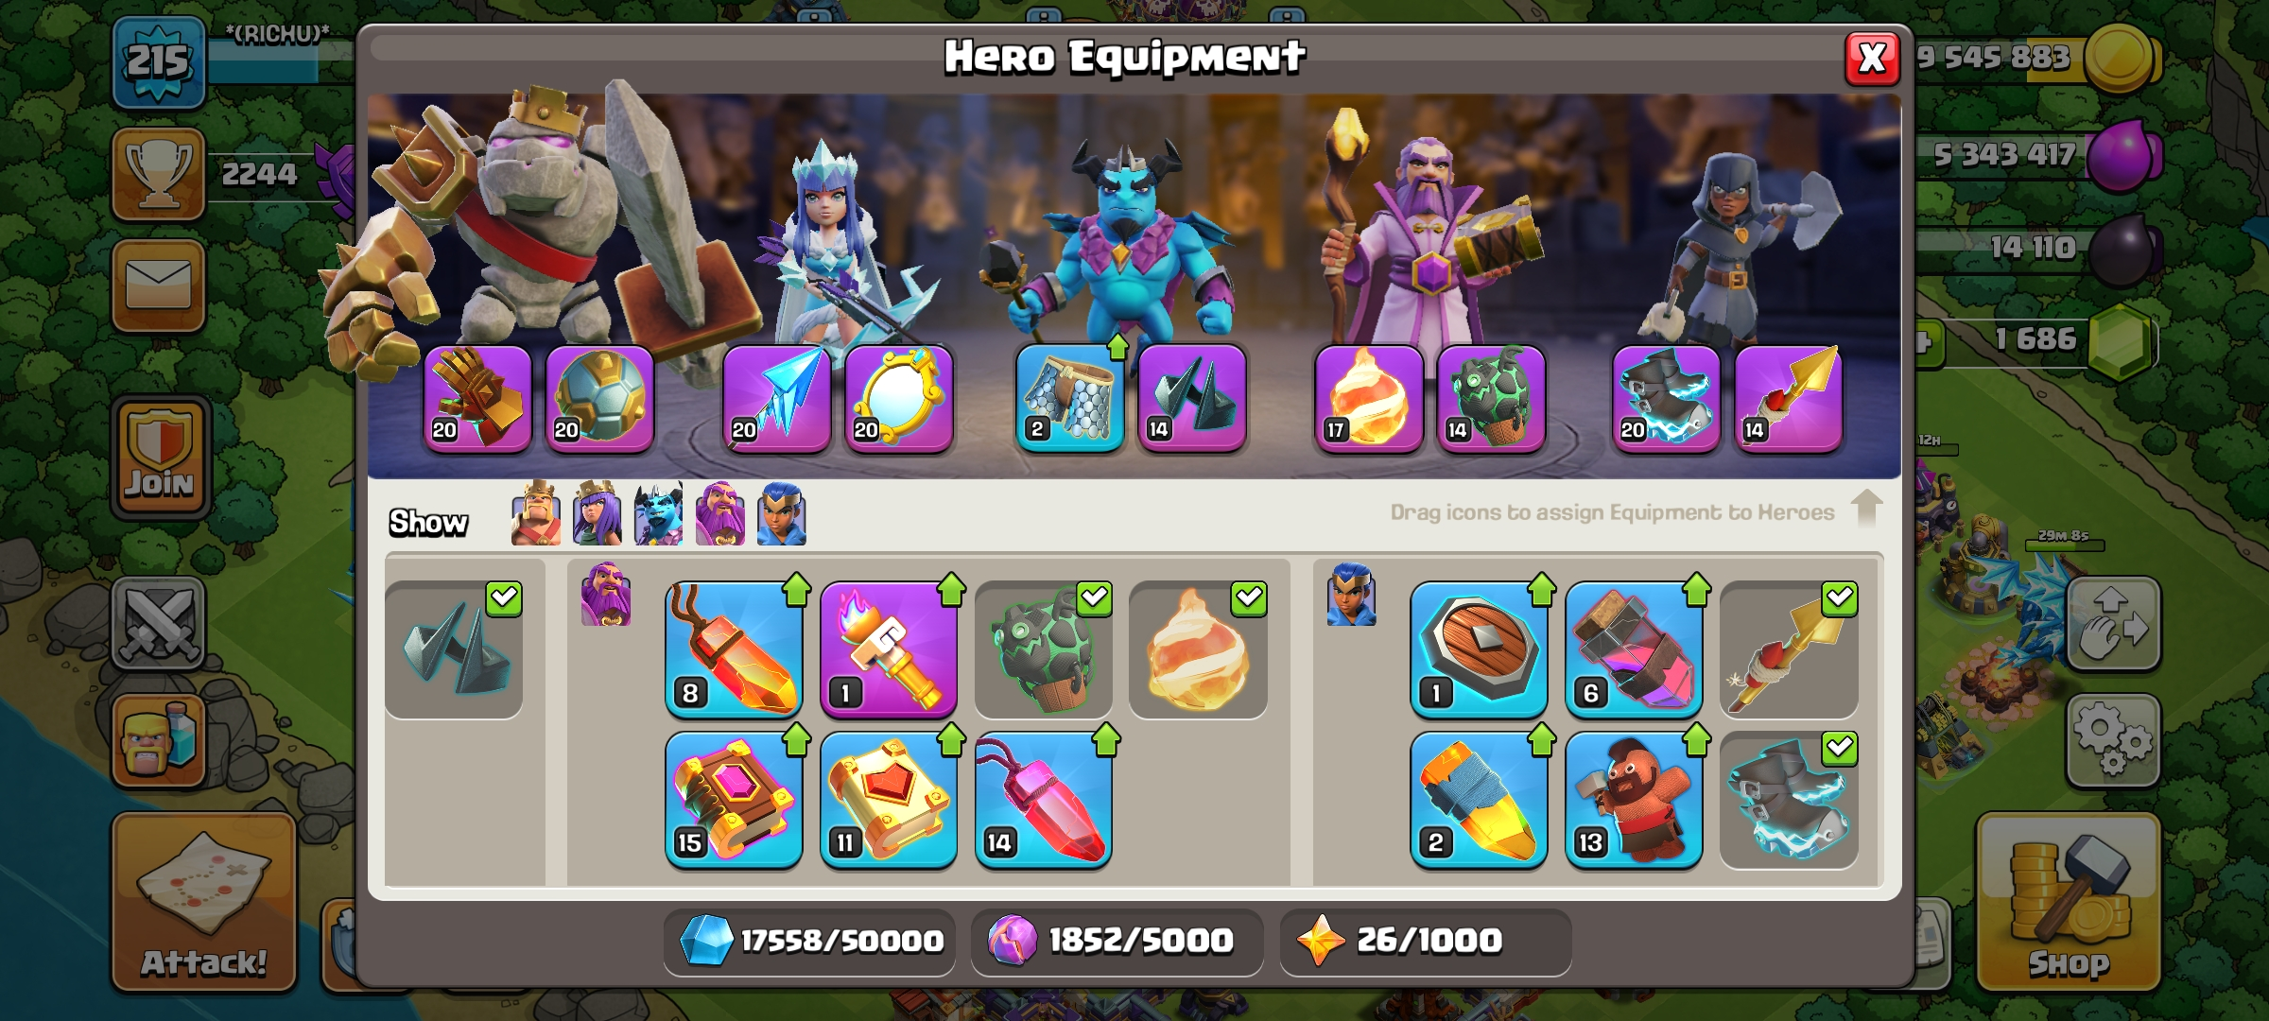Screen dimensions: 2269x1021
Task: Select the level 1 torch equipment
Action: tap(889, 649)
